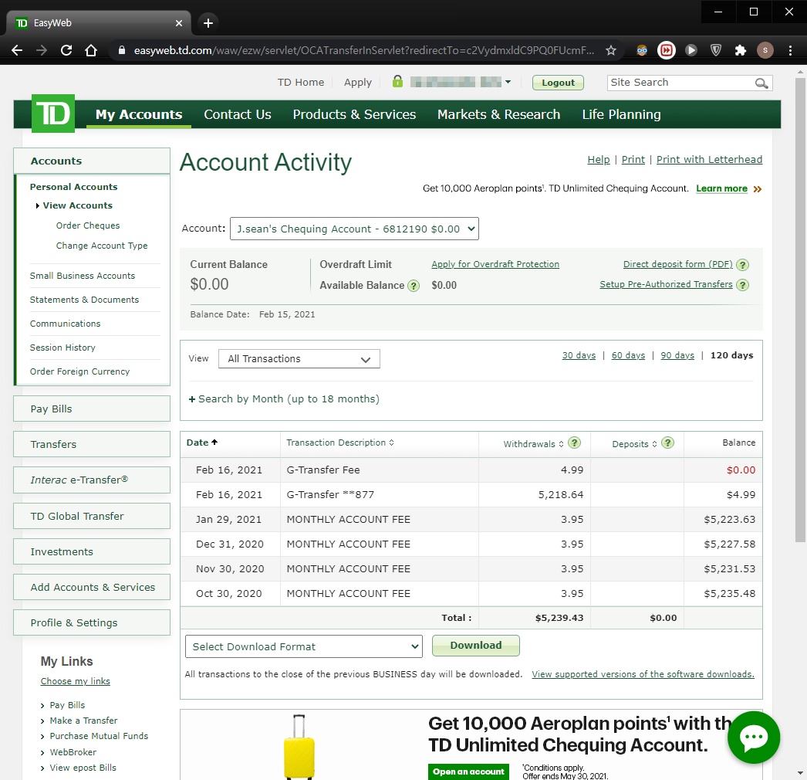This screenshot has height=780, width=807.
Task: Sort by Deposits column
Action: (634, 444)
